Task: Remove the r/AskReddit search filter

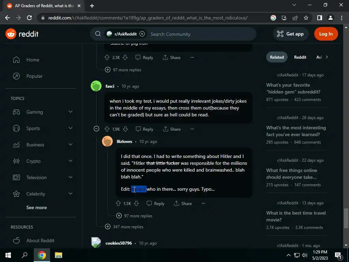Action: coord(142,34)
